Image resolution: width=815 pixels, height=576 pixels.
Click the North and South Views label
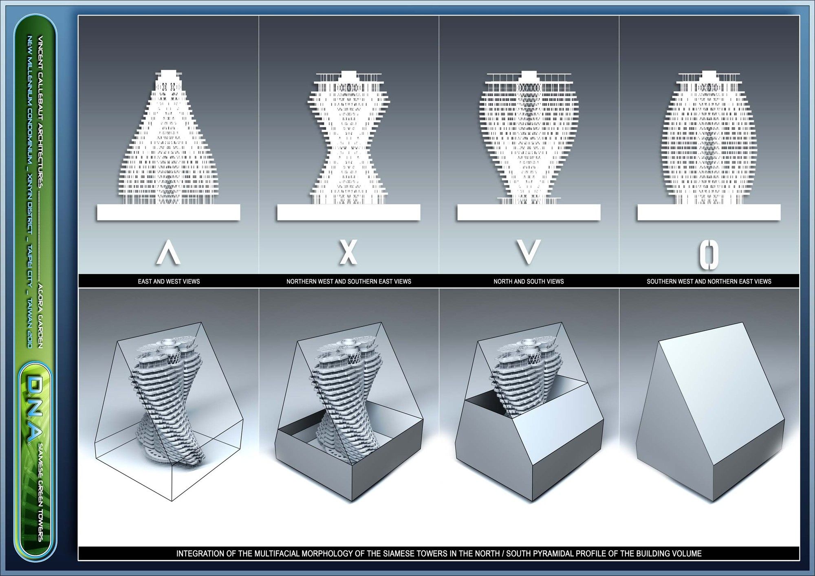point(529,281)
